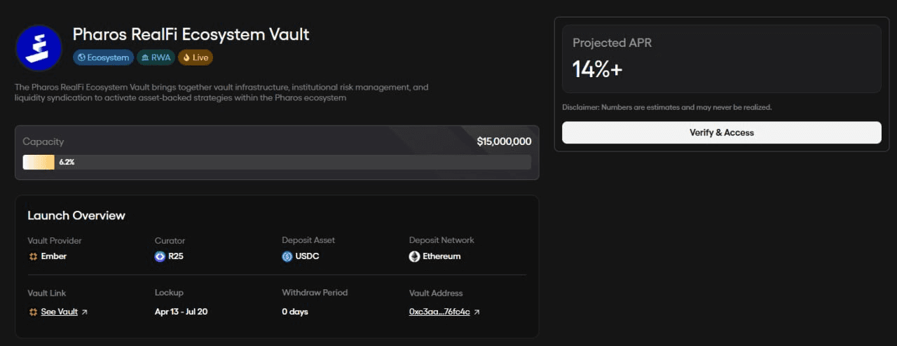Click the $15,000,000 capacity amount

pyautogui.click(x=504, y=141)
